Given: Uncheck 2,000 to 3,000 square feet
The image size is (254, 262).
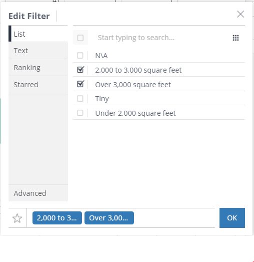Looking at the screenshot, I should 80,70.
